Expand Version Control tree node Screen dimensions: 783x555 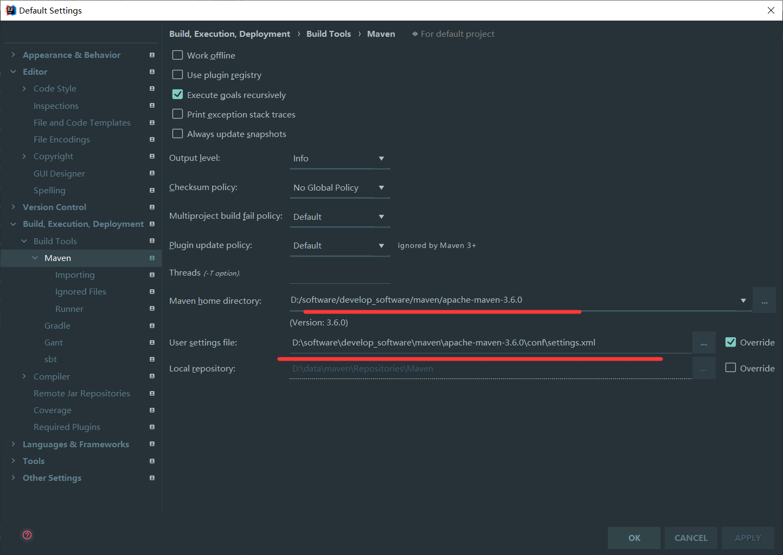click(x=14, y=207)
